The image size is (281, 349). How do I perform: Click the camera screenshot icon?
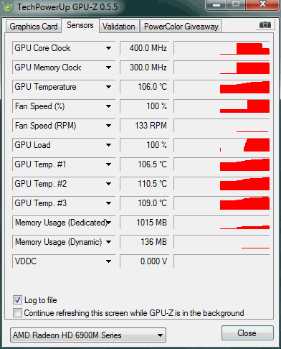tap(265, 24)
